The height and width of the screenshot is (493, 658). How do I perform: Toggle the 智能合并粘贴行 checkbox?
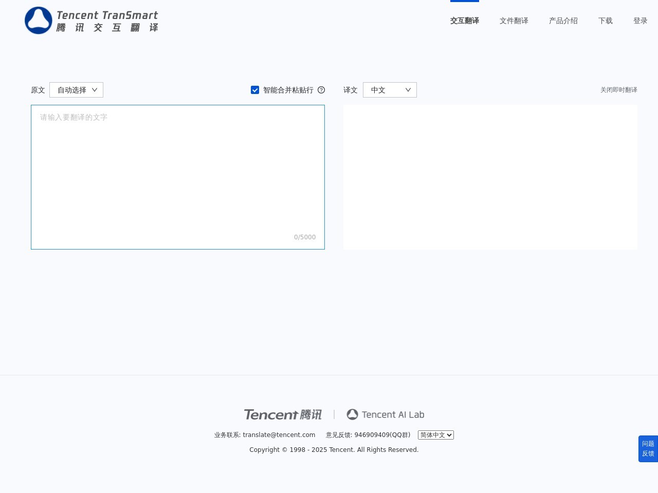coord(255,90)
